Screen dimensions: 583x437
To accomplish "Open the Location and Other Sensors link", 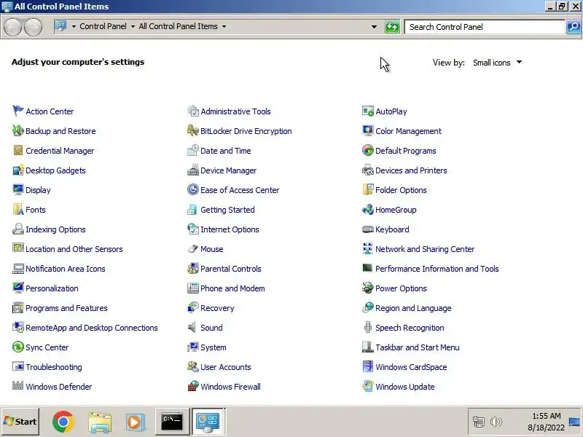I will point(74,249).
